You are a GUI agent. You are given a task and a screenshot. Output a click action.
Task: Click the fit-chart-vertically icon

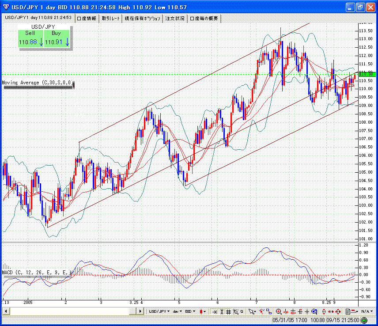[221, 311]
